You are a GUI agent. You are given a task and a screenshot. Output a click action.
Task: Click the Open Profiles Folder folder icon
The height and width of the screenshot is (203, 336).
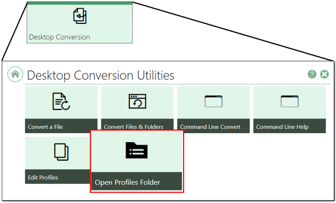pos(137,150)
